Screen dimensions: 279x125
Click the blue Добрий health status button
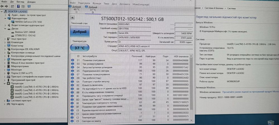pos(80,32)
